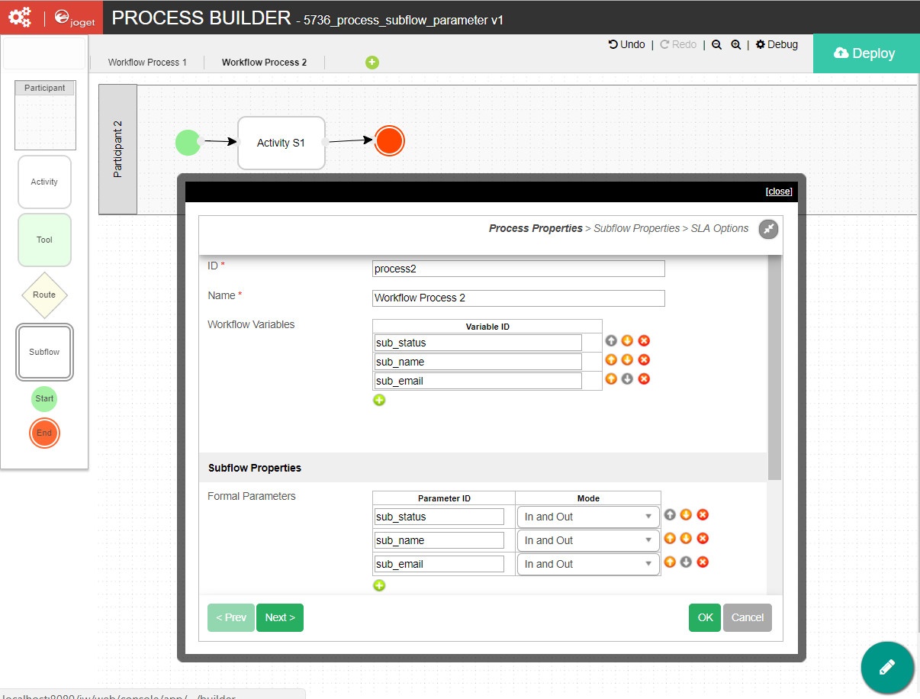The height and width of the screenshot is (699, 920).
Task: Click the process Name input field
Action: coord(519,298)
